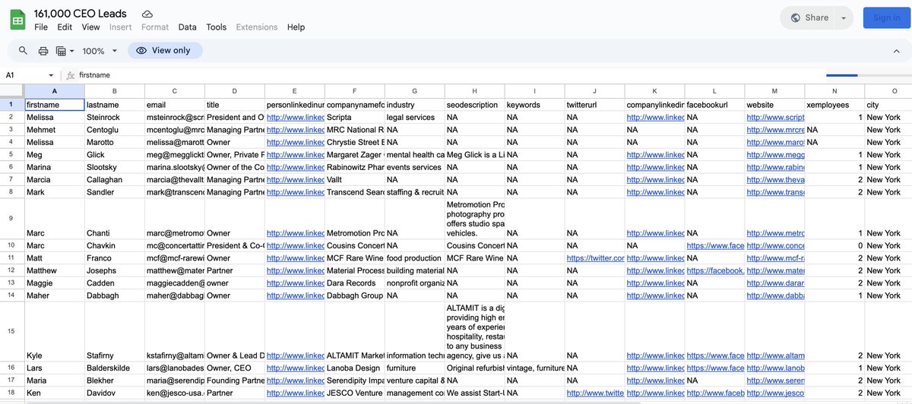
Task: Open the Name box dropdown arrow
Action: pos(52,75)
